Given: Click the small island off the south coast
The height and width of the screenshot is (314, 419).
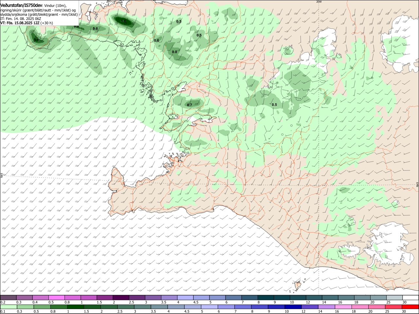Looking at the screenshot, I should point(298,286).
